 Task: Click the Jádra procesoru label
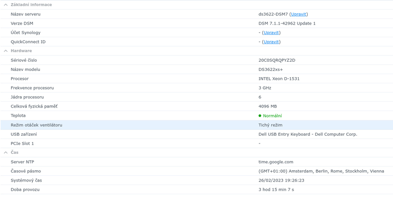(27, 97)
